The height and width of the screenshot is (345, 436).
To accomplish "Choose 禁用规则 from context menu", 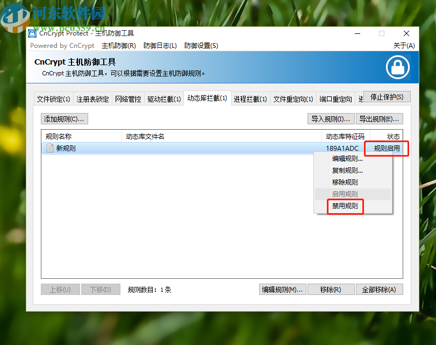I will click(x=353, y=206).
